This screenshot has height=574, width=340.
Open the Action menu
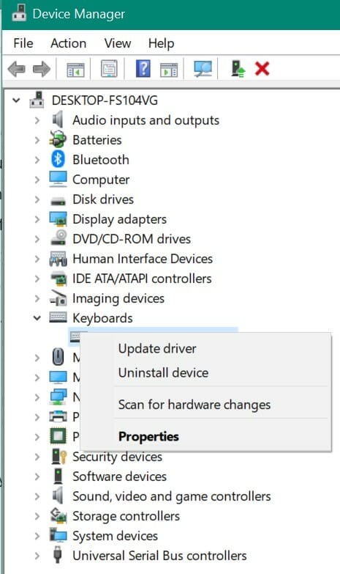tap(68, 43)
